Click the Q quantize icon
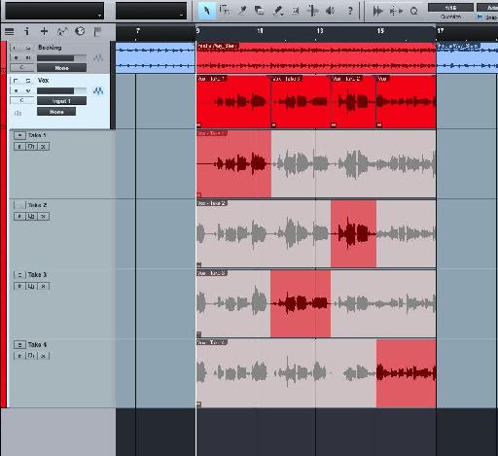Viewport: 498px width, 456px height. 413,12
